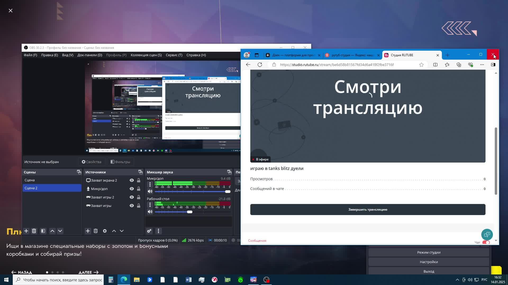The width and height of the screenshot is (508, 285).
Task: Switch to рутуб студия Яндекс tab
Action: [352, 55]
